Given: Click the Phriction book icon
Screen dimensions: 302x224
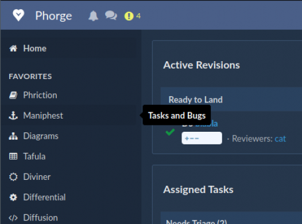Looking at the screenshot, I should (x=13, y=95).
